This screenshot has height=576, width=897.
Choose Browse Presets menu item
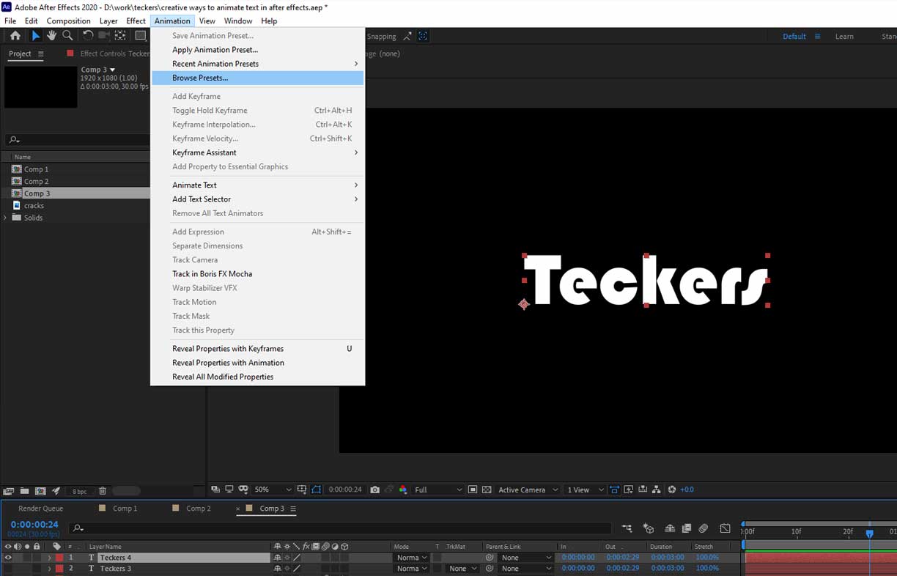tap(257, 78)
